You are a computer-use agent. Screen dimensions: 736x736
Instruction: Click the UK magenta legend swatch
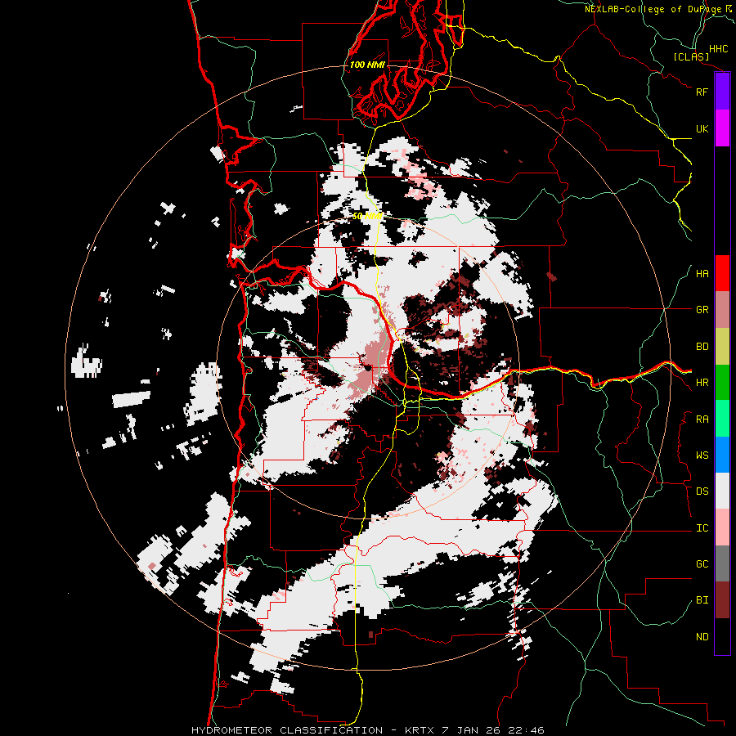[x=722, y=128]
